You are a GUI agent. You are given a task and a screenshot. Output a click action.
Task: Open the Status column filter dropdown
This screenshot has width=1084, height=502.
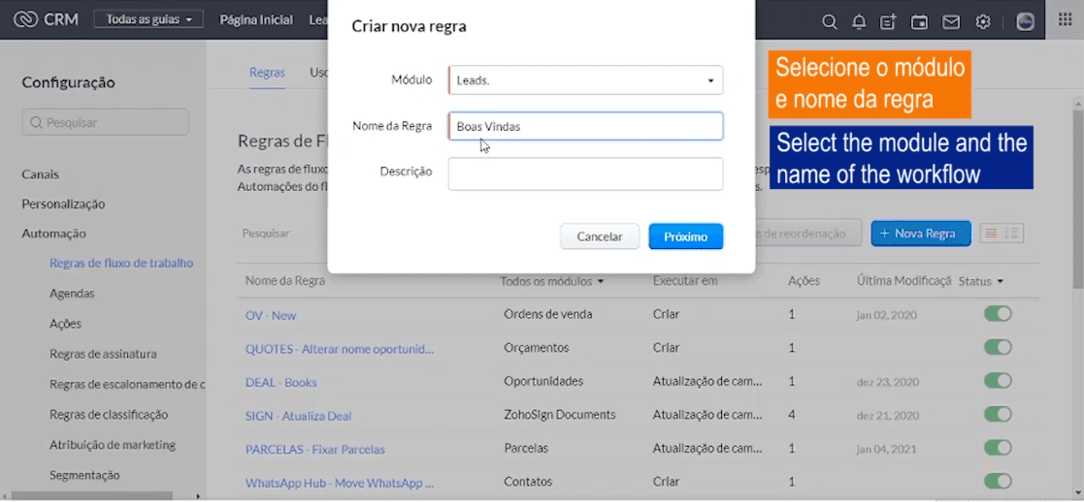[981, 282]
